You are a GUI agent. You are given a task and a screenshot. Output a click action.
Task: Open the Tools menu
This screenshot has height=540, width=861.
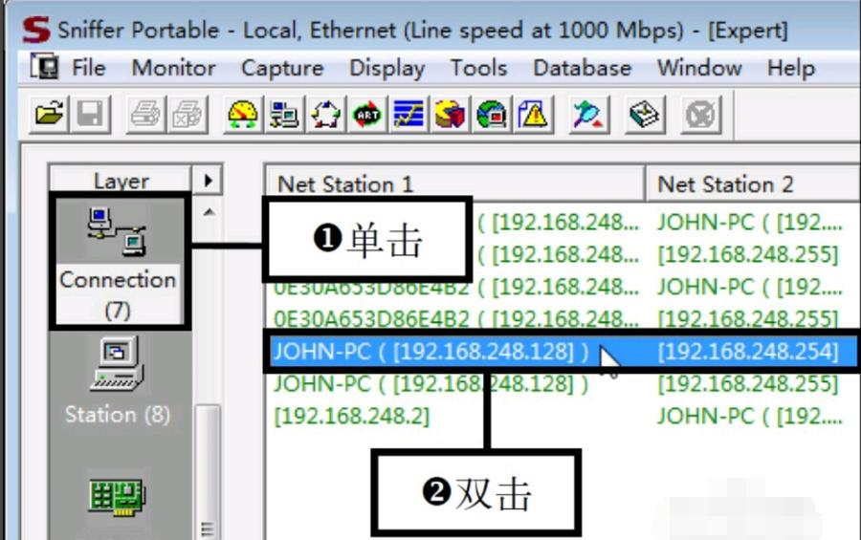point(478,68)
